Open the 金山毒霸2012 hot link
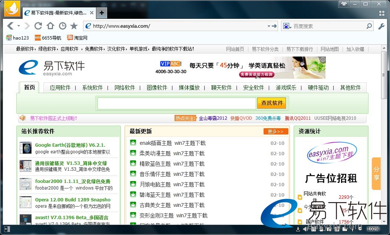Image resolution: width=390 pixels, height=235 pixels. [x=213, y=118]
